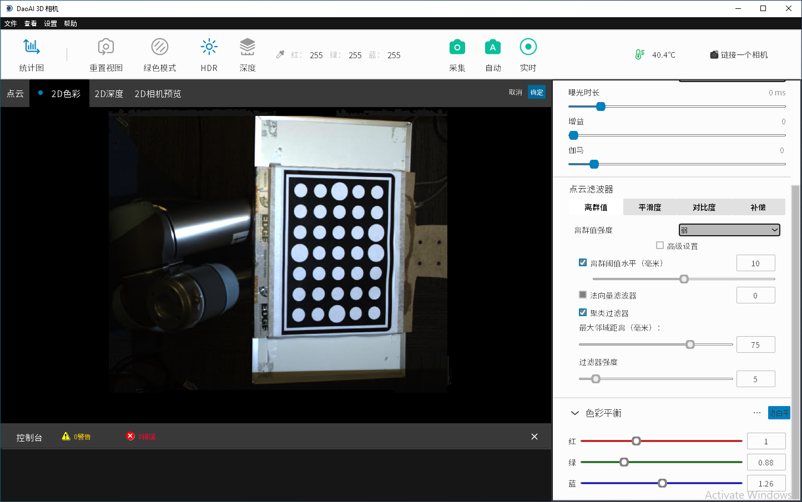The image size is (802, 502).
Task: Open the 查看 menu
Action: [x=31, y=23]
